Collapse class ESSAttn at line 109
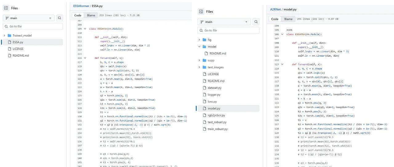394x167 pixels. coord(85,29)
